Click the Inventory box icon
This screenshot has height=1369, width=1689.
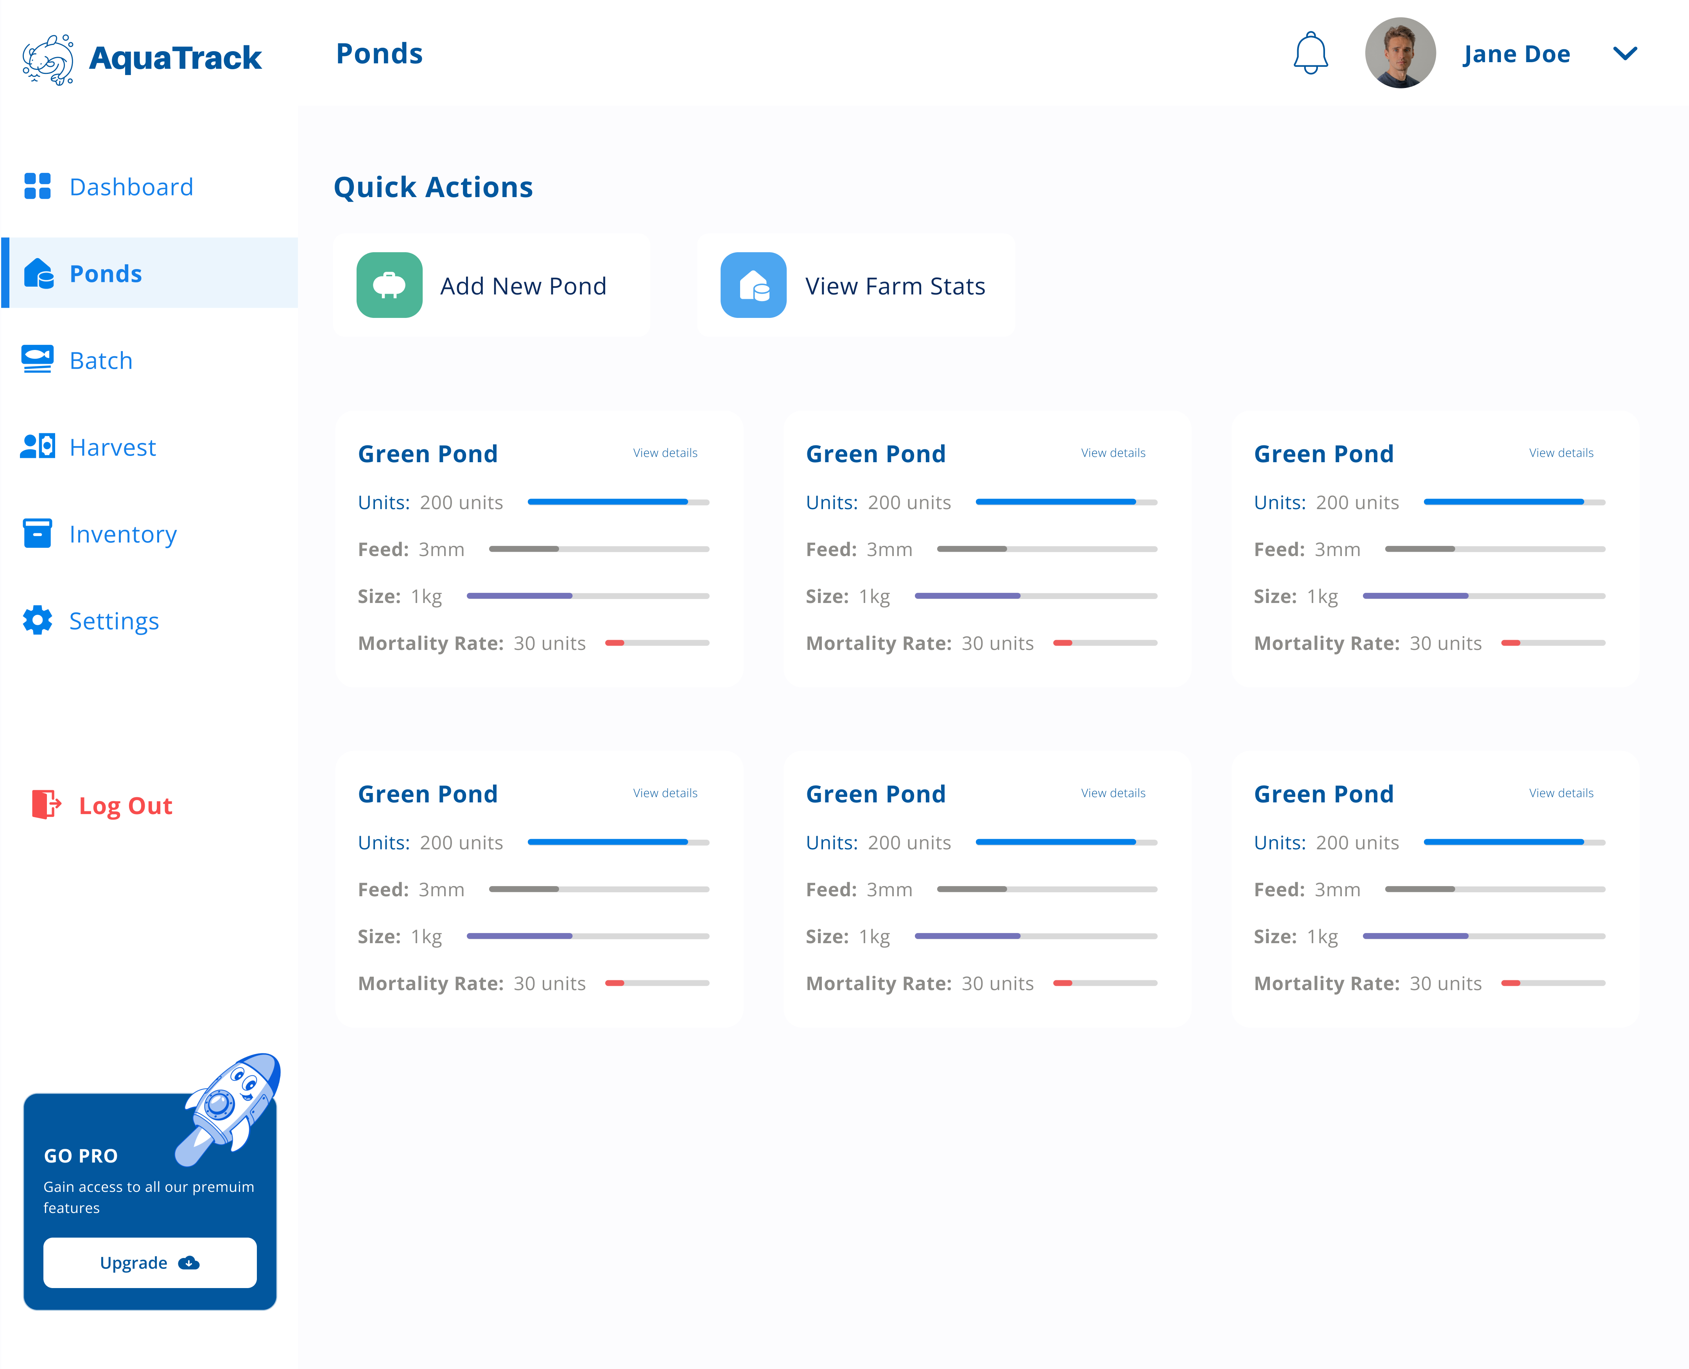click(x=37, y=534)
